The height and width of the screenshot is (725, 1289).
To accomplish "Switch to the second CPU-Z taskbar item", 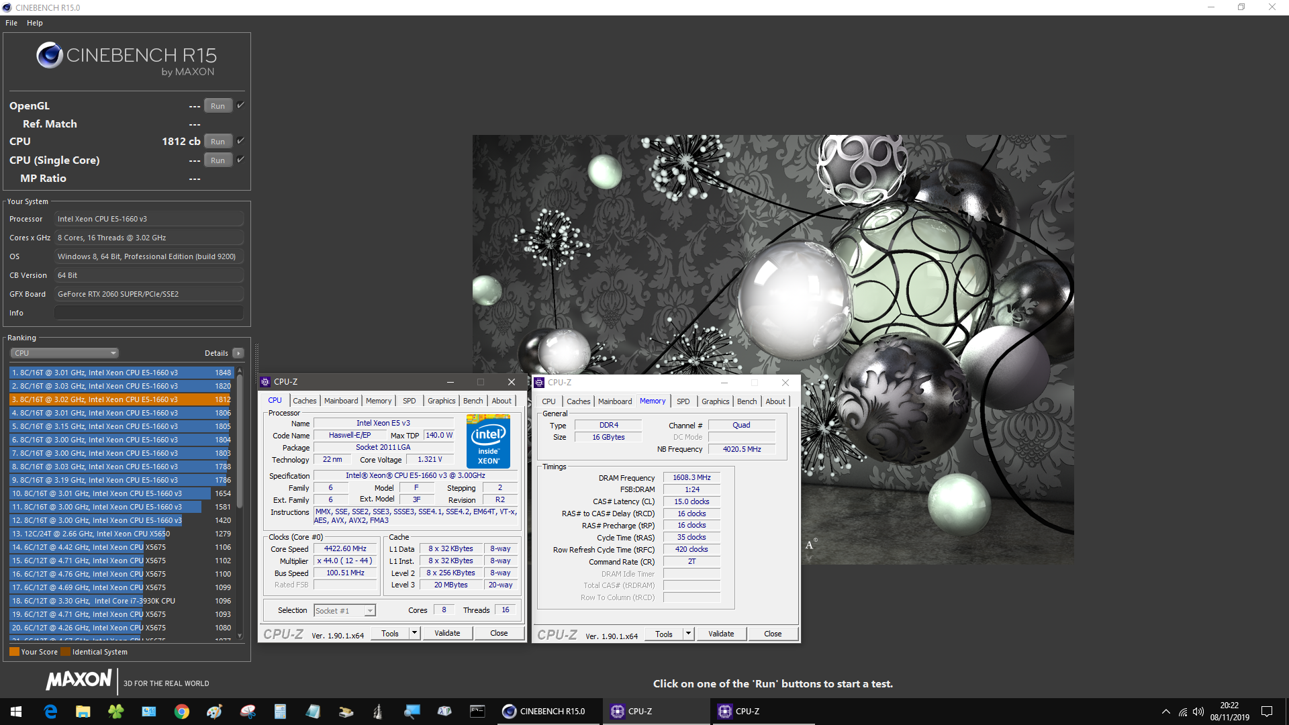I will tap(763, 712).
